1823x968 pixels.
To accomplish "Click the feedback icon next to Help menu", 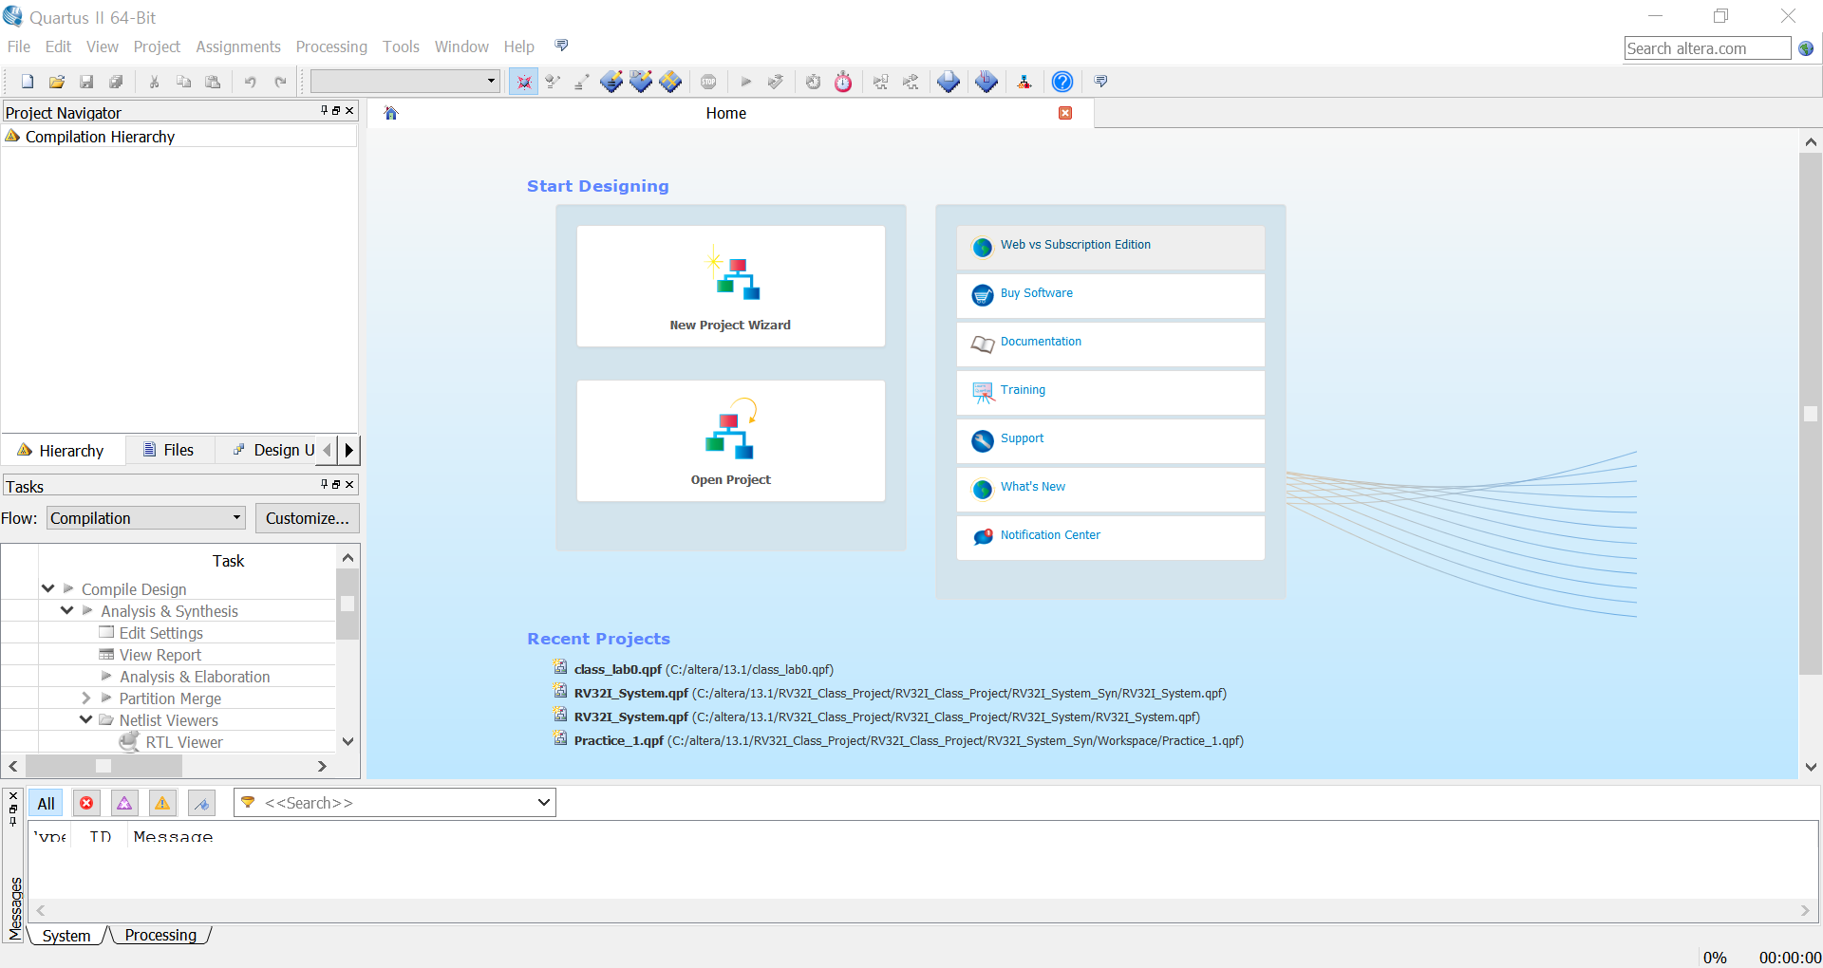I will [562, 46].
